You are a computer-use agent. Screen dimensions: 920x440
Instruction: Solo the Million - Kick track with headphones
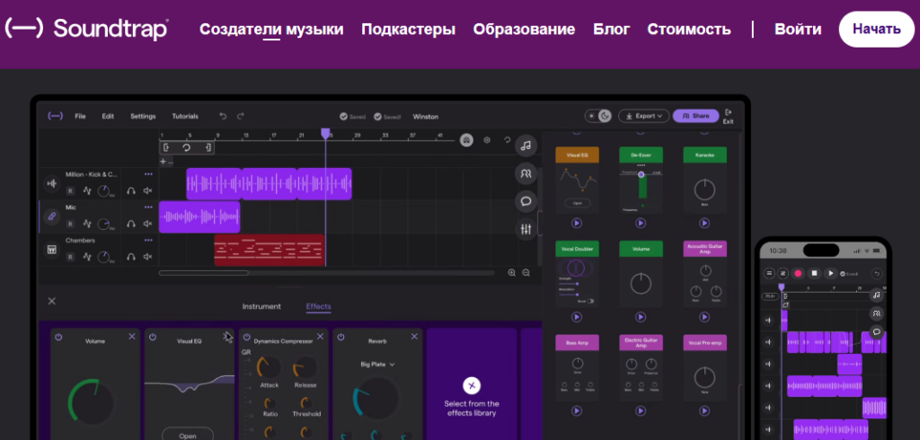(131, 190)
